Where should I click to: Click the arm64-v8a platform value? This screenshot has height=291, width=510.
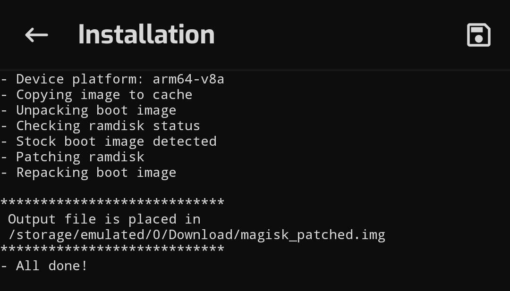coord(188,80)
